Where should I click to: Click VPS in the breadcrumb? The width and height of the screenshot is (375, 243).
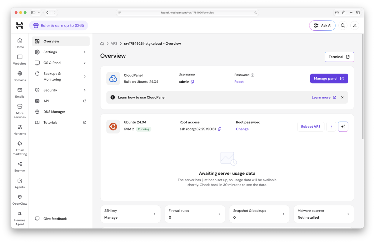click(x=114, y=44)
